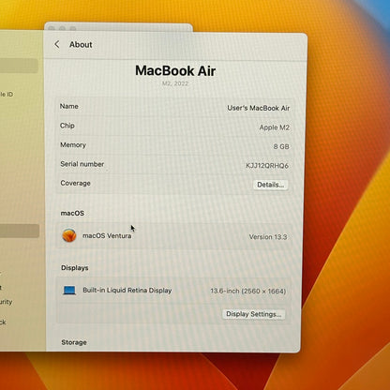Click the Storage section header

(x=74, y=342)
